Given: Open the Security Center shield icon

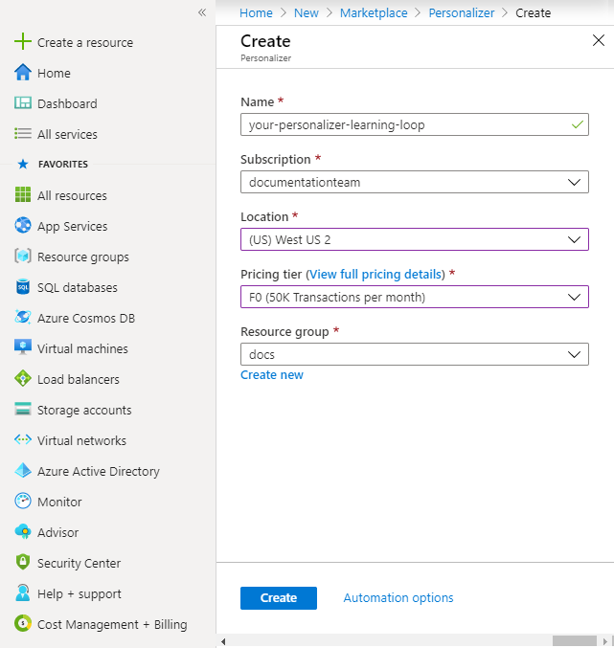Looking at the screenshot, I should pyautogui.click(x=23, y=563).
